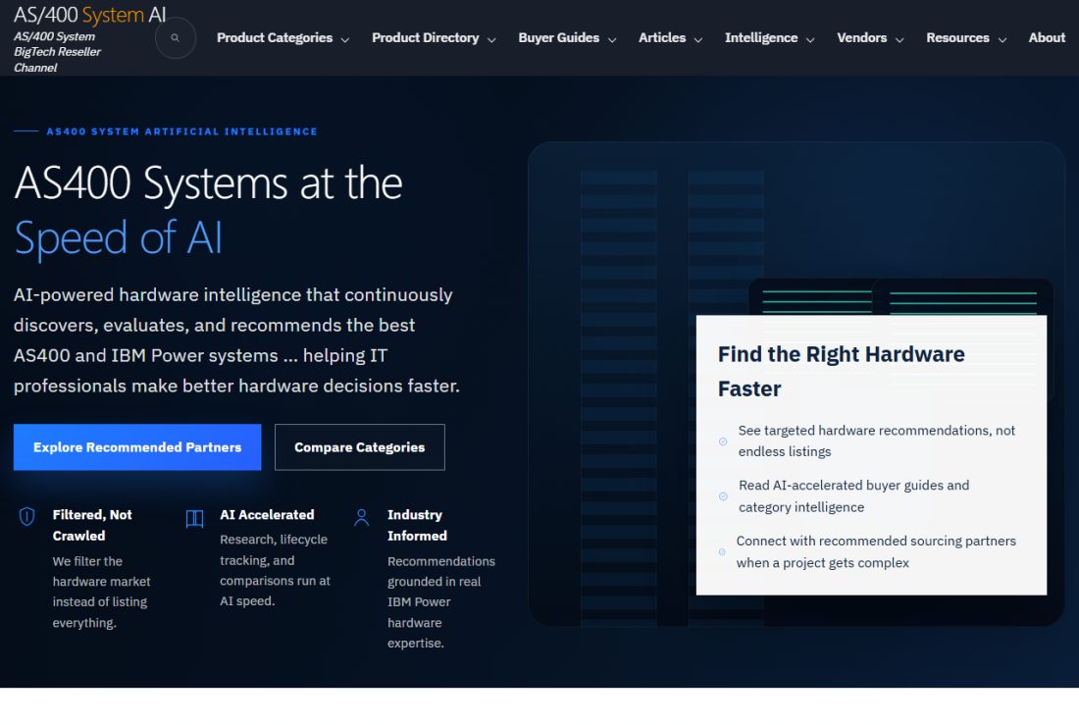Screen dimensions: 1079x725
Task: Expand Resources dropdown chevron
Action: (x=1002, y=40)
